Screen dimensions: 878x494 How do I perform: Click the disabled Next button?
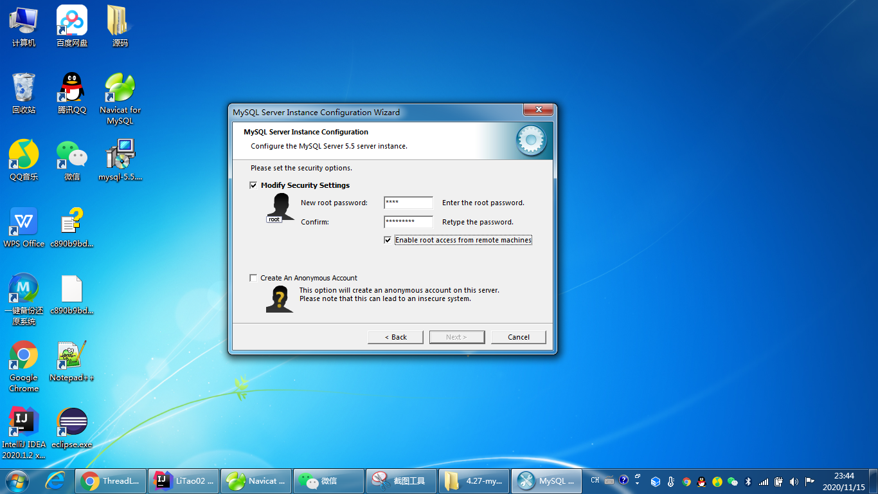click(457, 337)
